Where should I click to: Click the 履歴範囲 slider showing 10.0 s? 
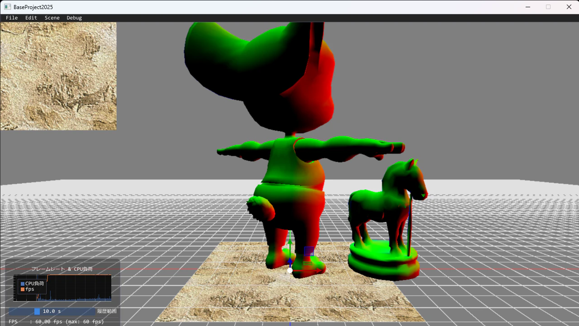click(52, 312)
